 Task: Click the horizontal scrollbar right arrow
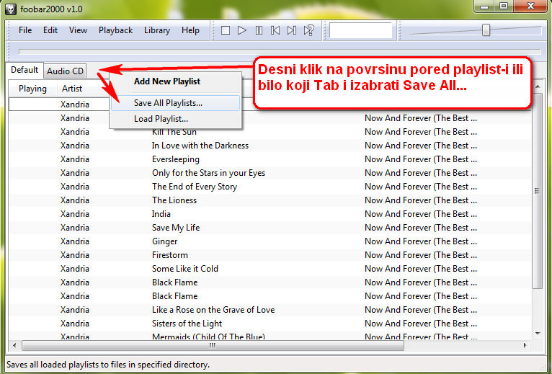525,345
